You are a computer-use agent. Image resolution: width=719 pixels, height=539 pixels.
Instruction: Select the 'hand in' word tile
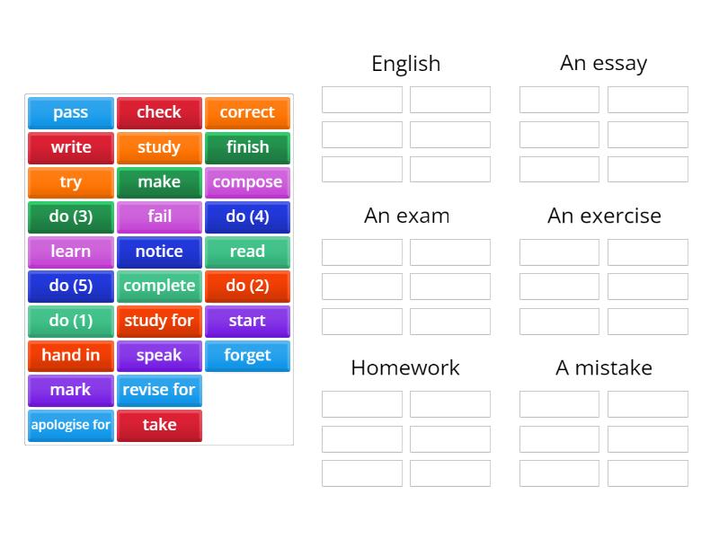click(70, 356)
